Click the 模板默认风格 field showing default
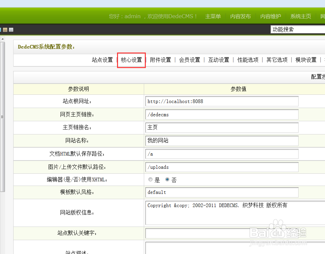Screen dimensions: 325x254 [222, 192]
